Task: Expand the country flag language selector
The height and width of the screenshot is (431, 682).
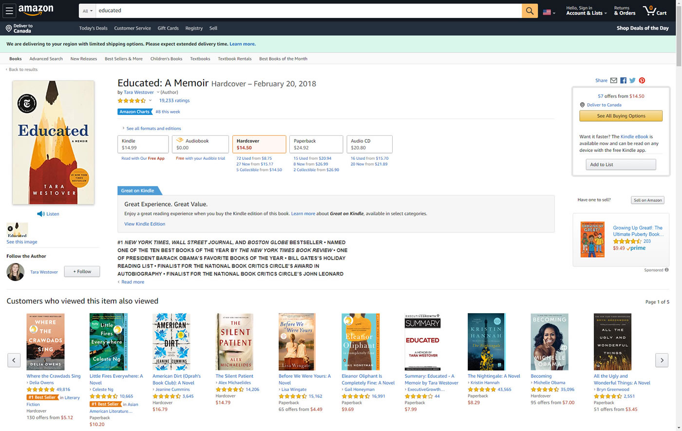Action: (x=549, y=13)
